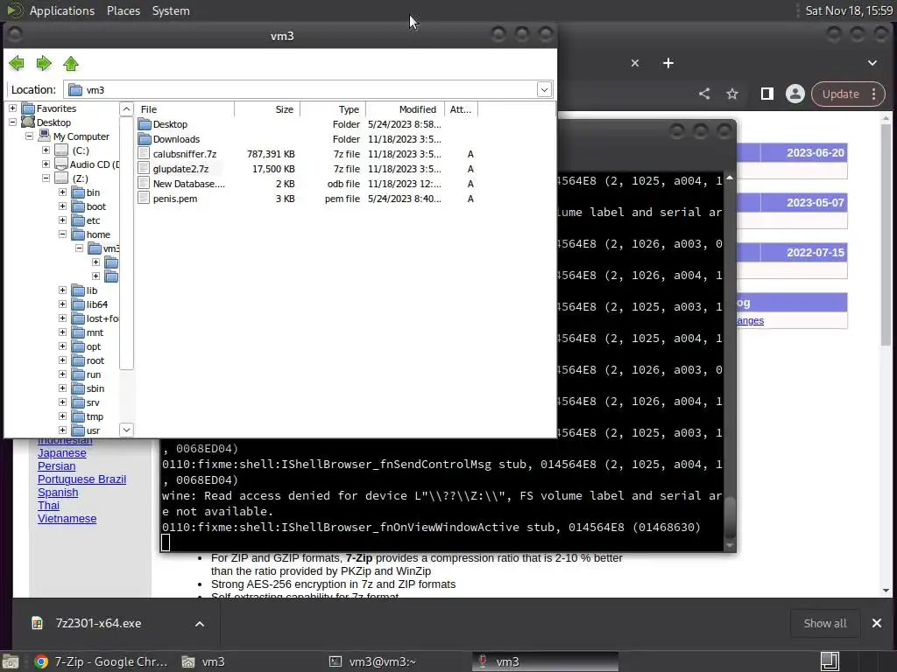Open the Persian language link
The height and width of the screenshot is (672, 897).
click(57, 466)
